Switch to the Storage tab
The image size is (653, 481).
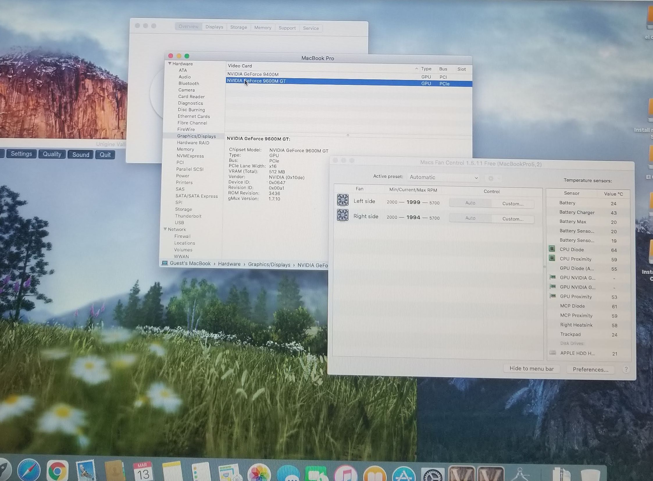[x=238, y=27]
